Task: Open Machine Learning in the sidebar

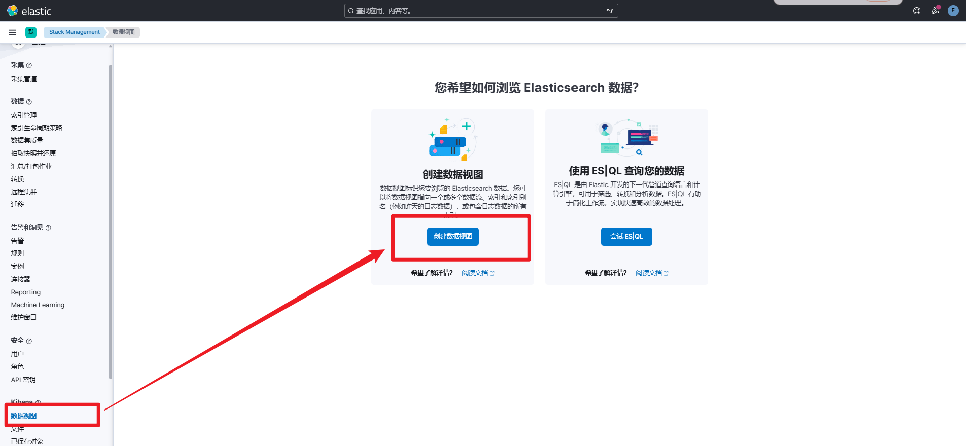Action: click(x=38, y=305)
